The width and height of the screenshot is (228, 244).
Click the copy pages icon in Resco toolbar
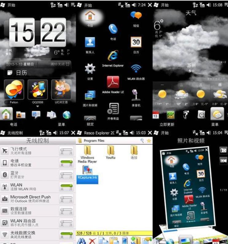[x=103, y=240]
